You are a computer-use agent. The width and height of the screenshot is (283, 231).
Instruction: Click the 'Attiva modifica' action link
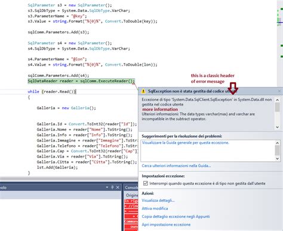pos(155,208)
